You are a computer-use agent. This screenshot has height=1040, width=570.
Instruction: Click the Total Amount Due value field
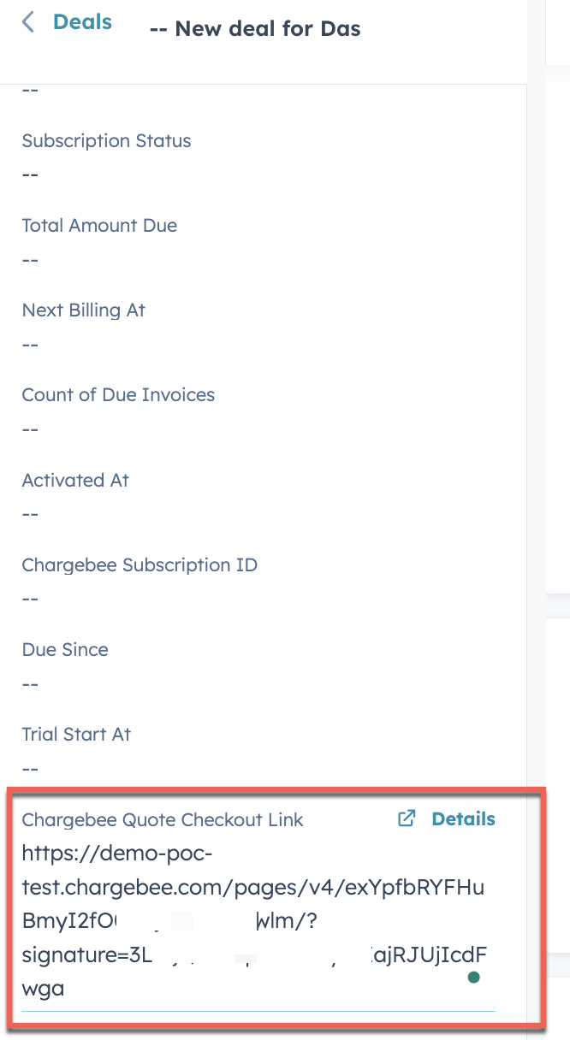31,259
